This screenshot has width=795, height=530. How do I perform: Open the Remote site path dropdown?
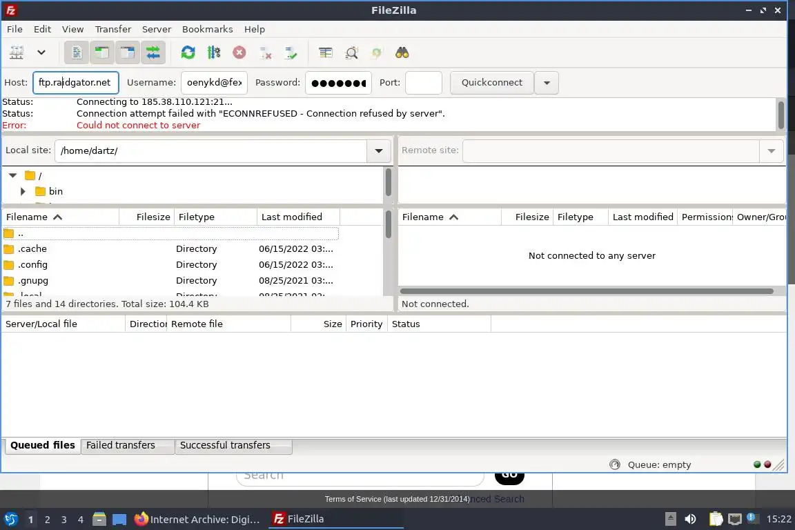tap(771, 150)
